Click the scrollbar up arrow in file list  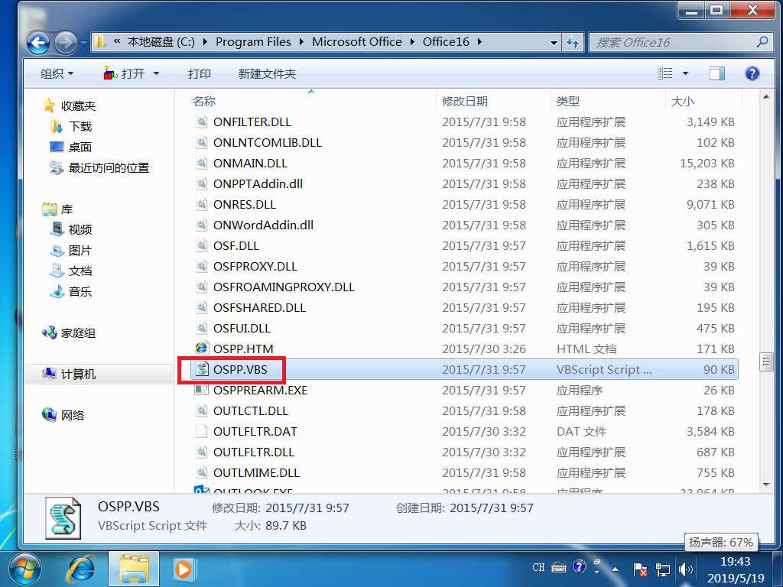(x=766, y=97)
